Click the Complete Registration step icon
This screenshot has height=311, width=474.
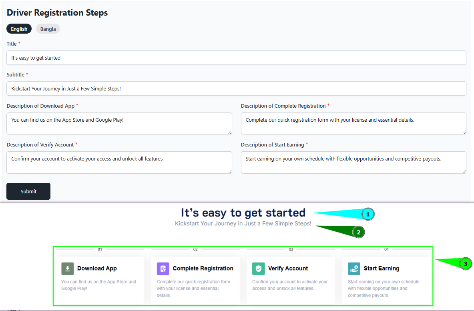tap(163, 269)
